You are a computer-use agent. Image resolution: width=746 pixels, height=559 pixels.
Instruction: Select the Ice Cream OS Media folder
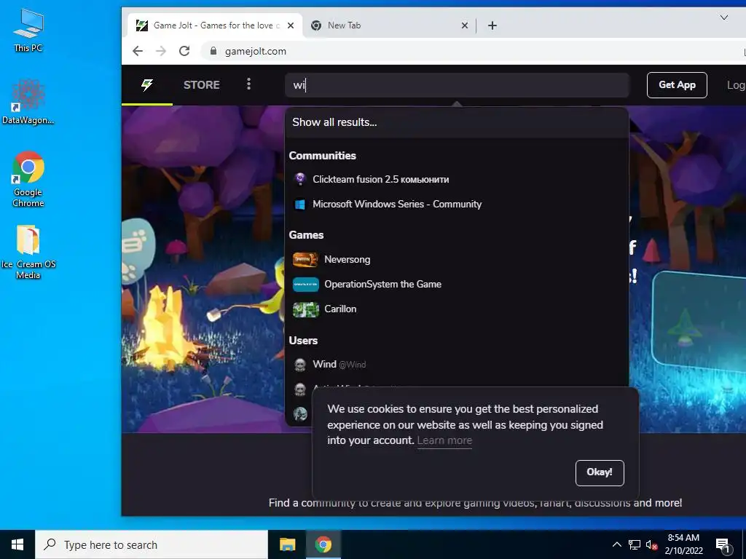point(28,252)
